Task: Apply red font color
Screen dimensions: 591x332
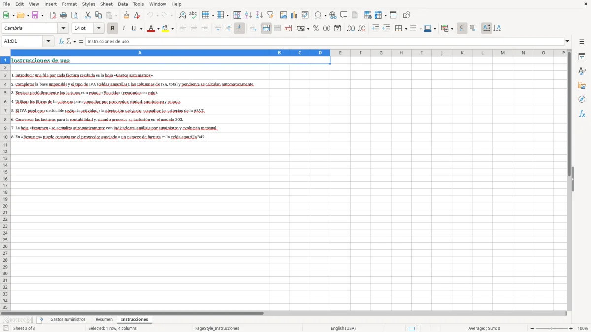Action: pos(151,29)
